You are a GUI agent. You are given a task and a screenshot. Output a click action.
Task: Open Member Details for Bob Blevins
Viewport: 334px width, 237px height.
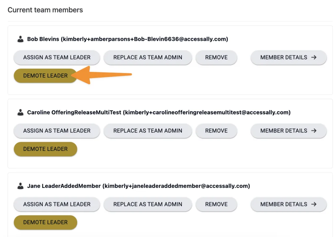pos(288,57)
